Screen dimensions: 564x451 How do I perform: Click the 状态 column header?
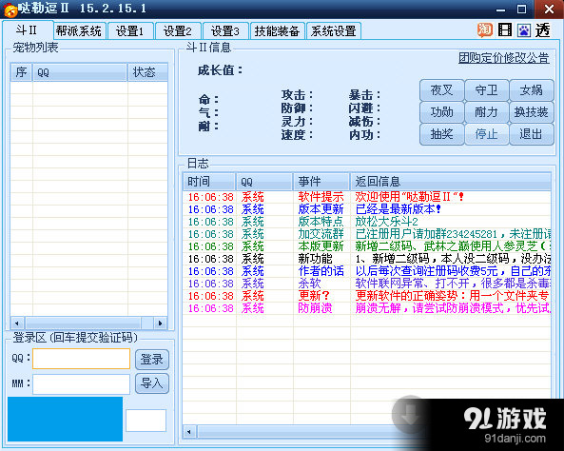(x=147, y=72)
